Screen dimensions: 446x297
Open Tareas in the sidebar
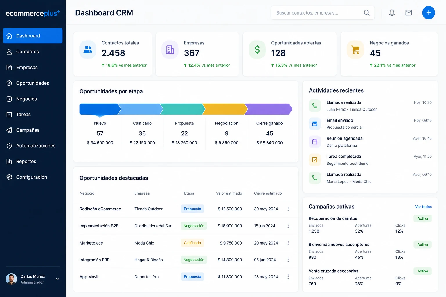coord(33,114)
